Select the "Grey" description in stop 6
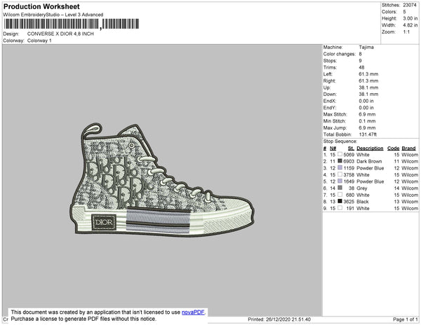The image size is (421, 325). coord(361,188)
